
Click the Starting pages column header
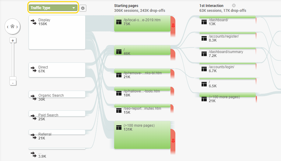pyautogui.click(x=126, y=6)
